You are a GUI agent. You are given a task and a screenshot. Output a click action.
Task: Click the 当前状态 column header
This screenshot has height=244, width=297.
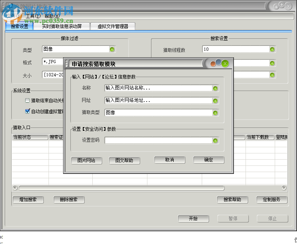[x=30, y=137]
